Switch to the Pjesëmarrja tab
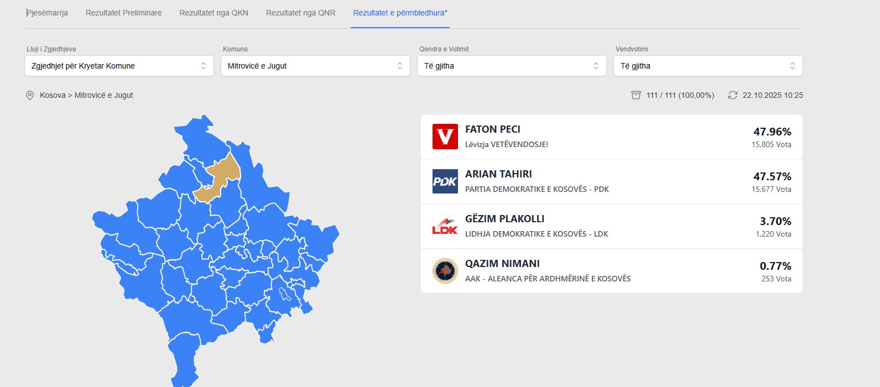Screen dimensions: 880x387 coord(48,13)
